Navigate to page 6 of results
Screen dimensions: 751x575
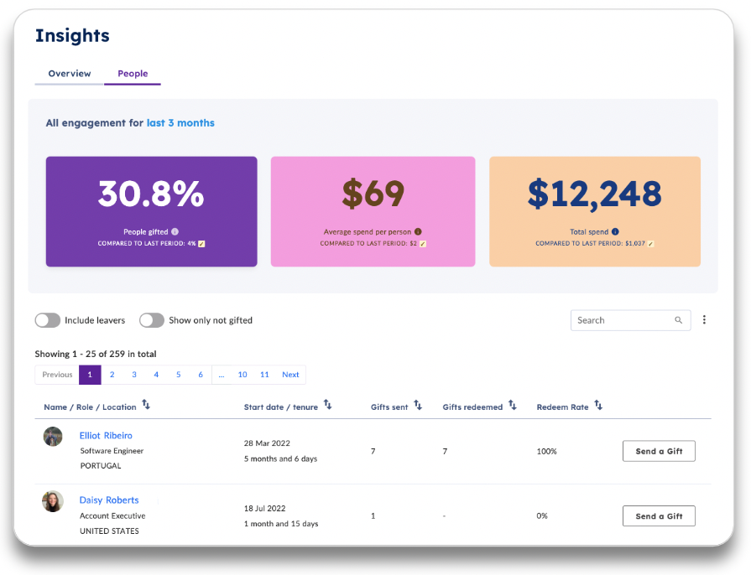point(201,375)
